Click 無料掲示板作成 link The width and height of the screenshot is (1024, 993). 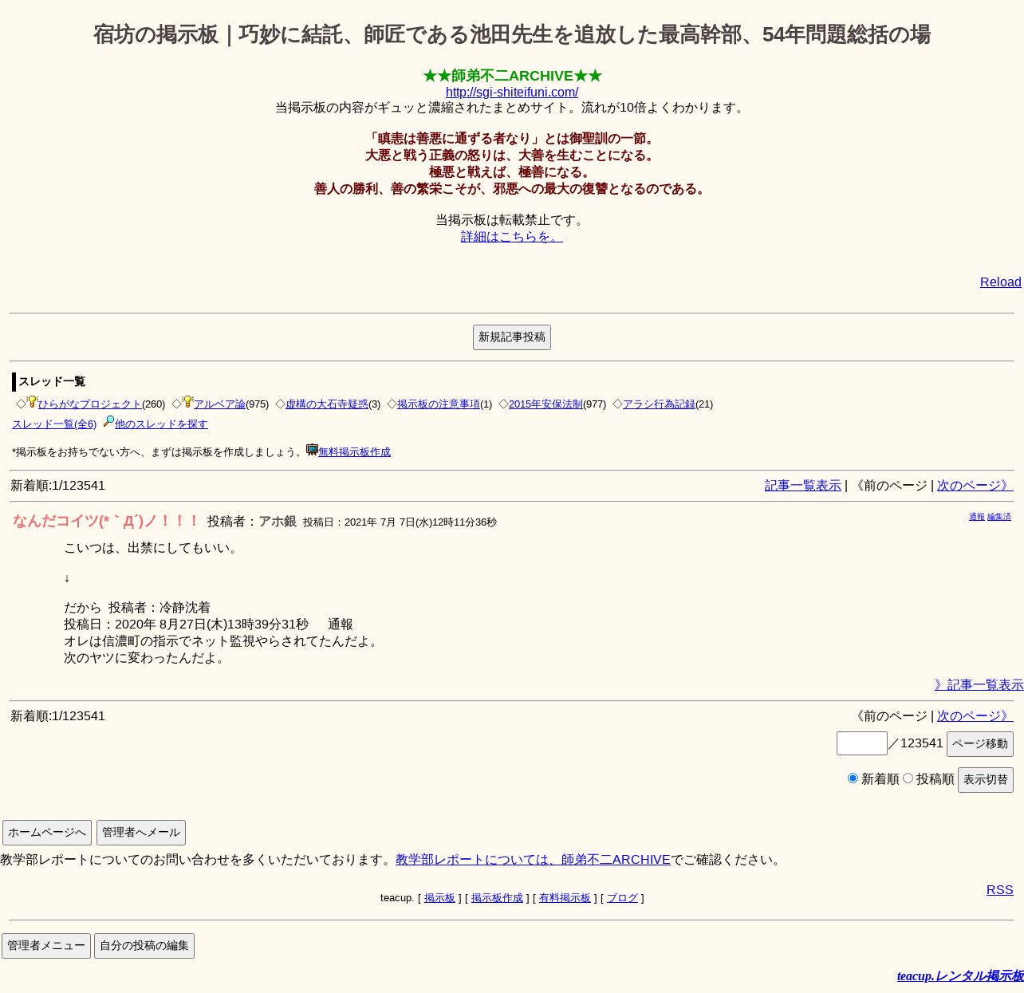(x=354, y=452)
